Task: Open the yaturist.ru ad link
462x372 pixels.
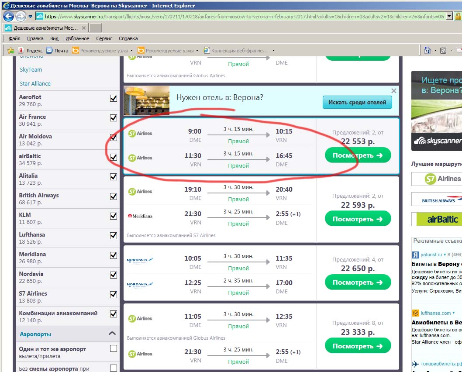Action: click(x=431, y=255)
